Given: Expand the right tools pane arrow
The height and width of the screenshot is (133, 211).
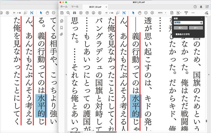Looking at the screenshot, I should 209,74.
